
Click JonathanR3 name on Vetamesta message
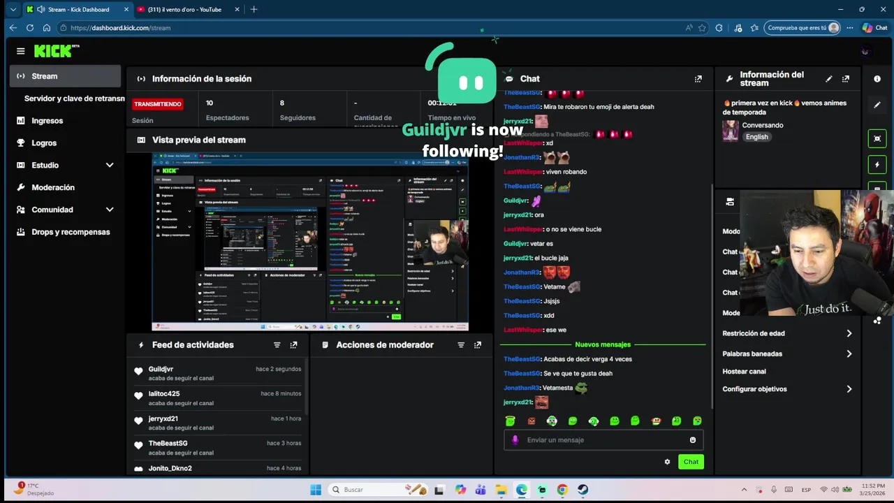pyautogui.click(x=522, y=388)
